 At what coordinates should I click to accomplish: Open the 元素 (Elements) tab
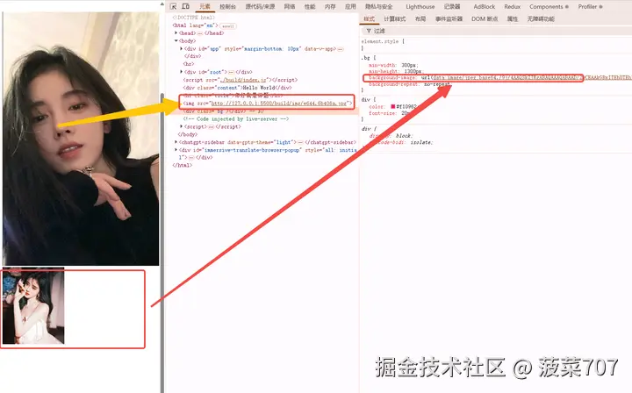click(x=205, y=6)
